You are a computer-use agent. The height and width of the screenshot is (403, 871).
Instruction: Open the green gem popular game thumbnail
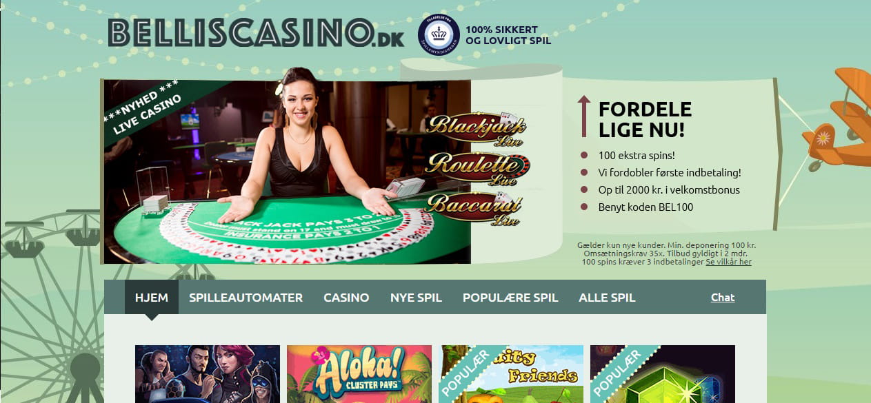[x=663, y=374]
